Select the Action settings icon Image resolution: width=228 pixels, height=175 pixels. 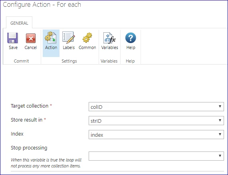tap(51, 37)
